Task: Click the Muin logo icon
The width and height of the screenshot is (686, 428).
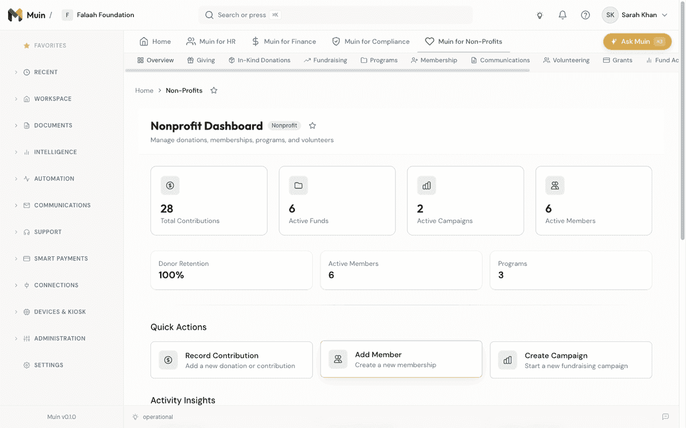Action: [15, 15]
